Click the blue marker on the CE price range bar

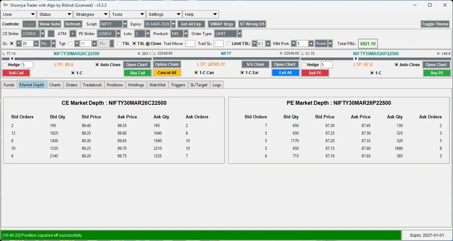(12, 59)
